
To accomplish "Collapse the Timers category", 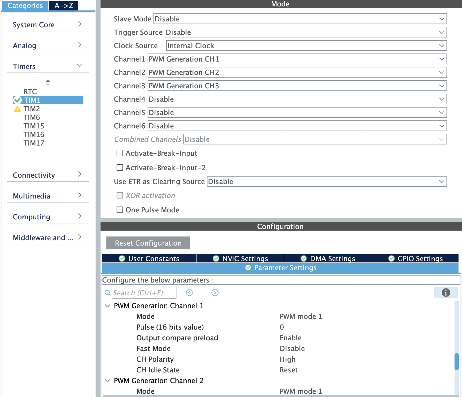I will point(48,66).
